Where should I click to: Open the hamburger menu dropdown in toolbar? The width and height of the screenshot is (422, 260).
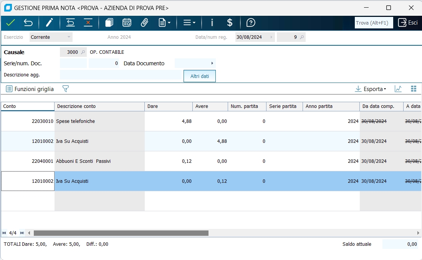(x=189, y=23)
